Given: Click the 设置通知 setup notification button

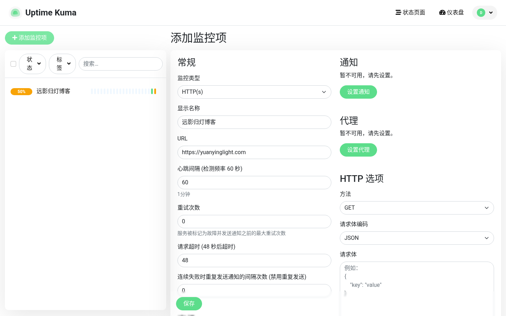Looking at the screenshot, I should tap(358, 92).
